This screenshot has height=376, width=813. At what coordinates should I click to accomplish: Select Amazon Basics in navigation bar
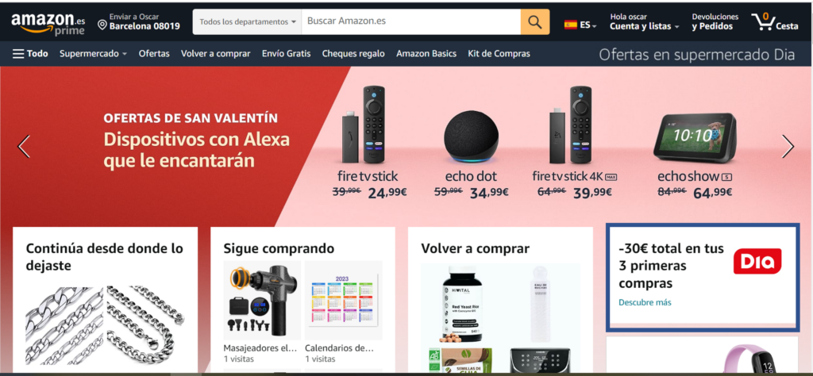click(426, 53)
